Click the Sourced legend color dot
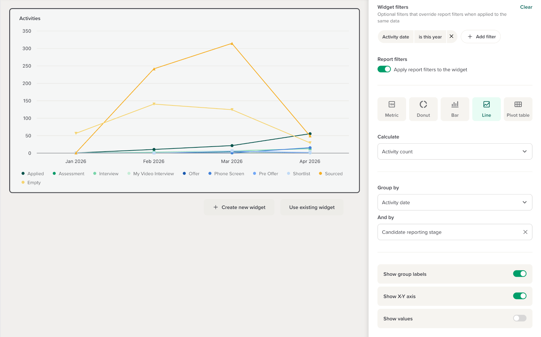Image resolution: width=541 pixels, height=337 pixels. 320,173
